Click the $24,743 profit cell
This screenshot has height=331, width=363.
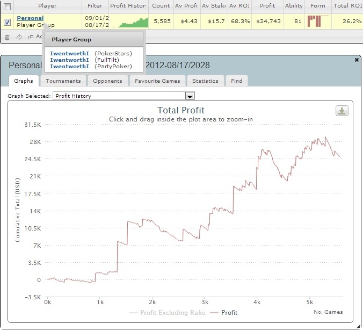coord(268,21)
